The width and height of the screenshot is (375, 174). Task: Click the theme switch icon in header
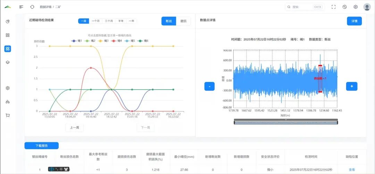click(x=345, y=7)
